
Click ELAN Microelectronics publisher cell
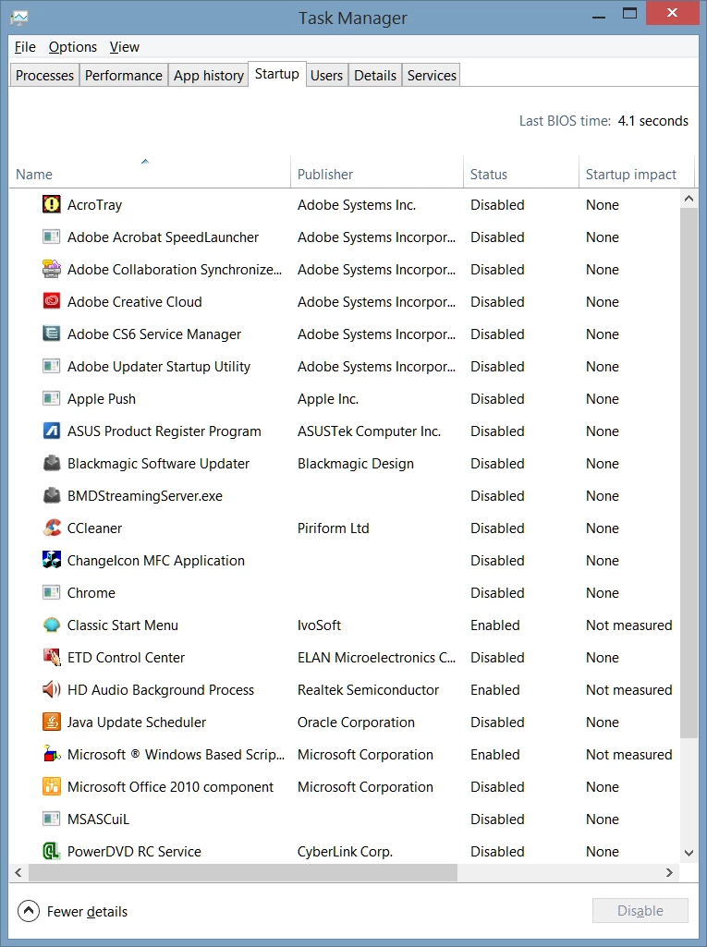coord(376,657)
